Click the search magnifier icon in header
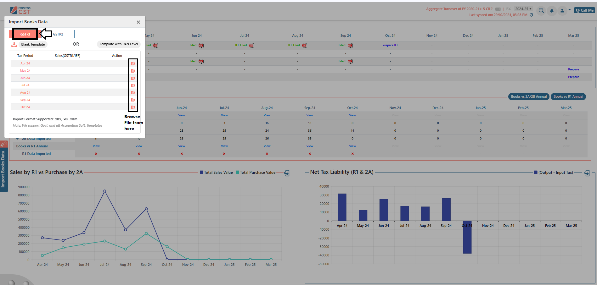Image resolution: width=597 pixels, height=285 pixels. point(541,11)
